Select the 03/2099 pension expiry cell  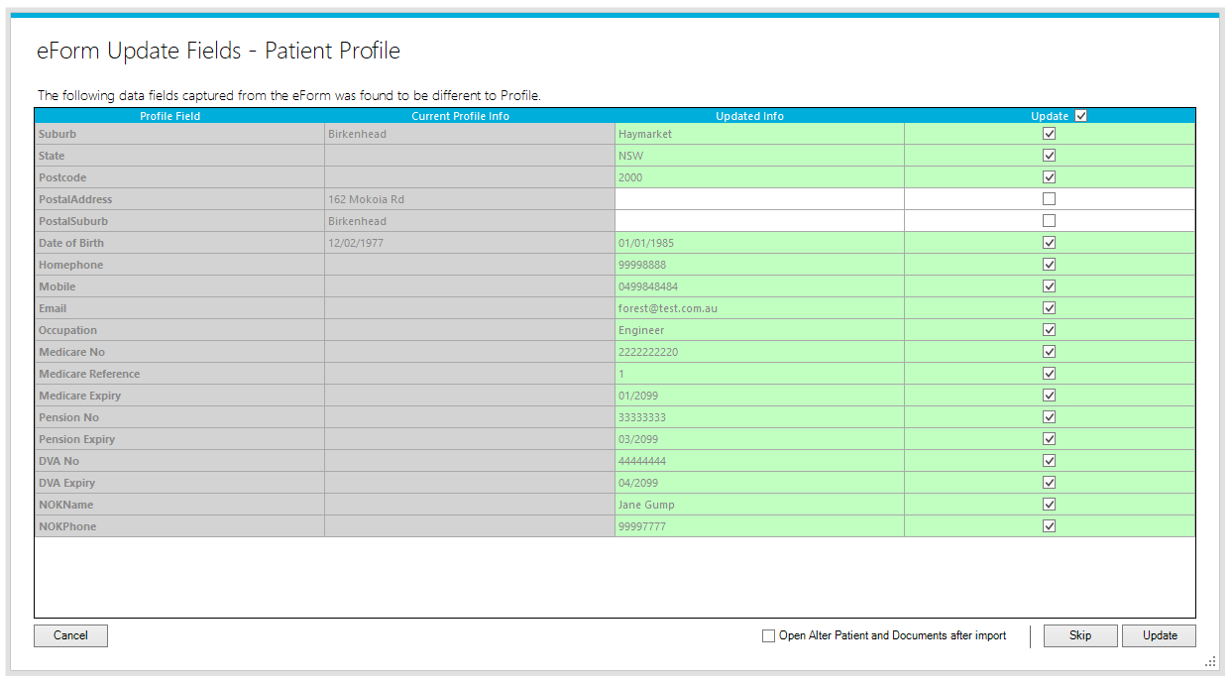point(759,439)
